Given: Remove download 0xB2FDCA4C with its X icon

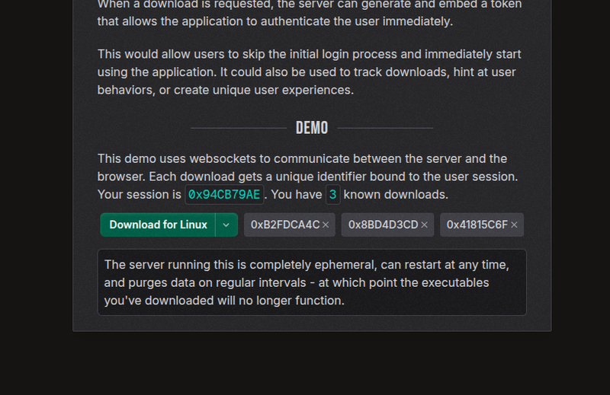Looking at the screenshot, I should pos(326,225).
